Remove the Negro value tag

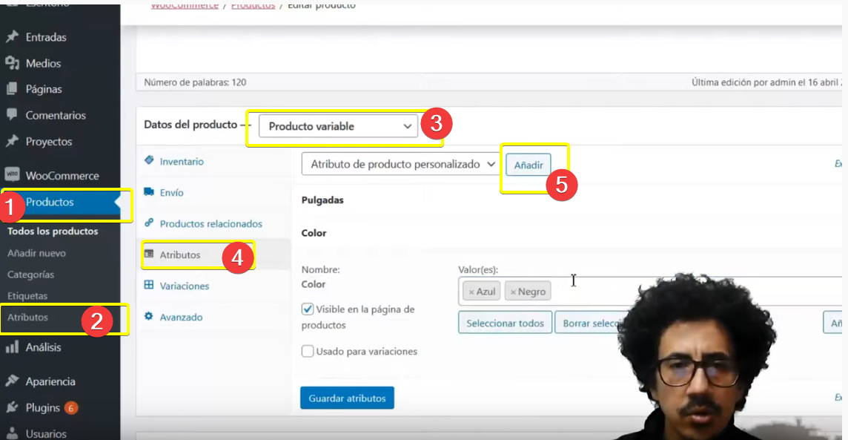click(x=513, y=292)
